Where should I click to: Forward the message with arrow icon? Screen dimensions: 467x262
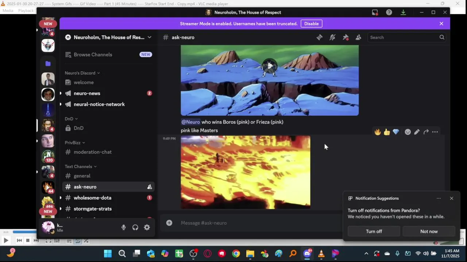[426, 132]
